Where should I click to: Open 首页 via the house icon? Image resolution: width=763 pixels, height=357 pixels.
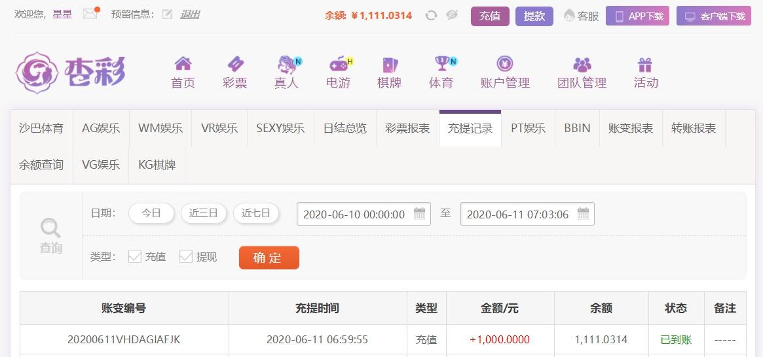[x=183, y=63]
